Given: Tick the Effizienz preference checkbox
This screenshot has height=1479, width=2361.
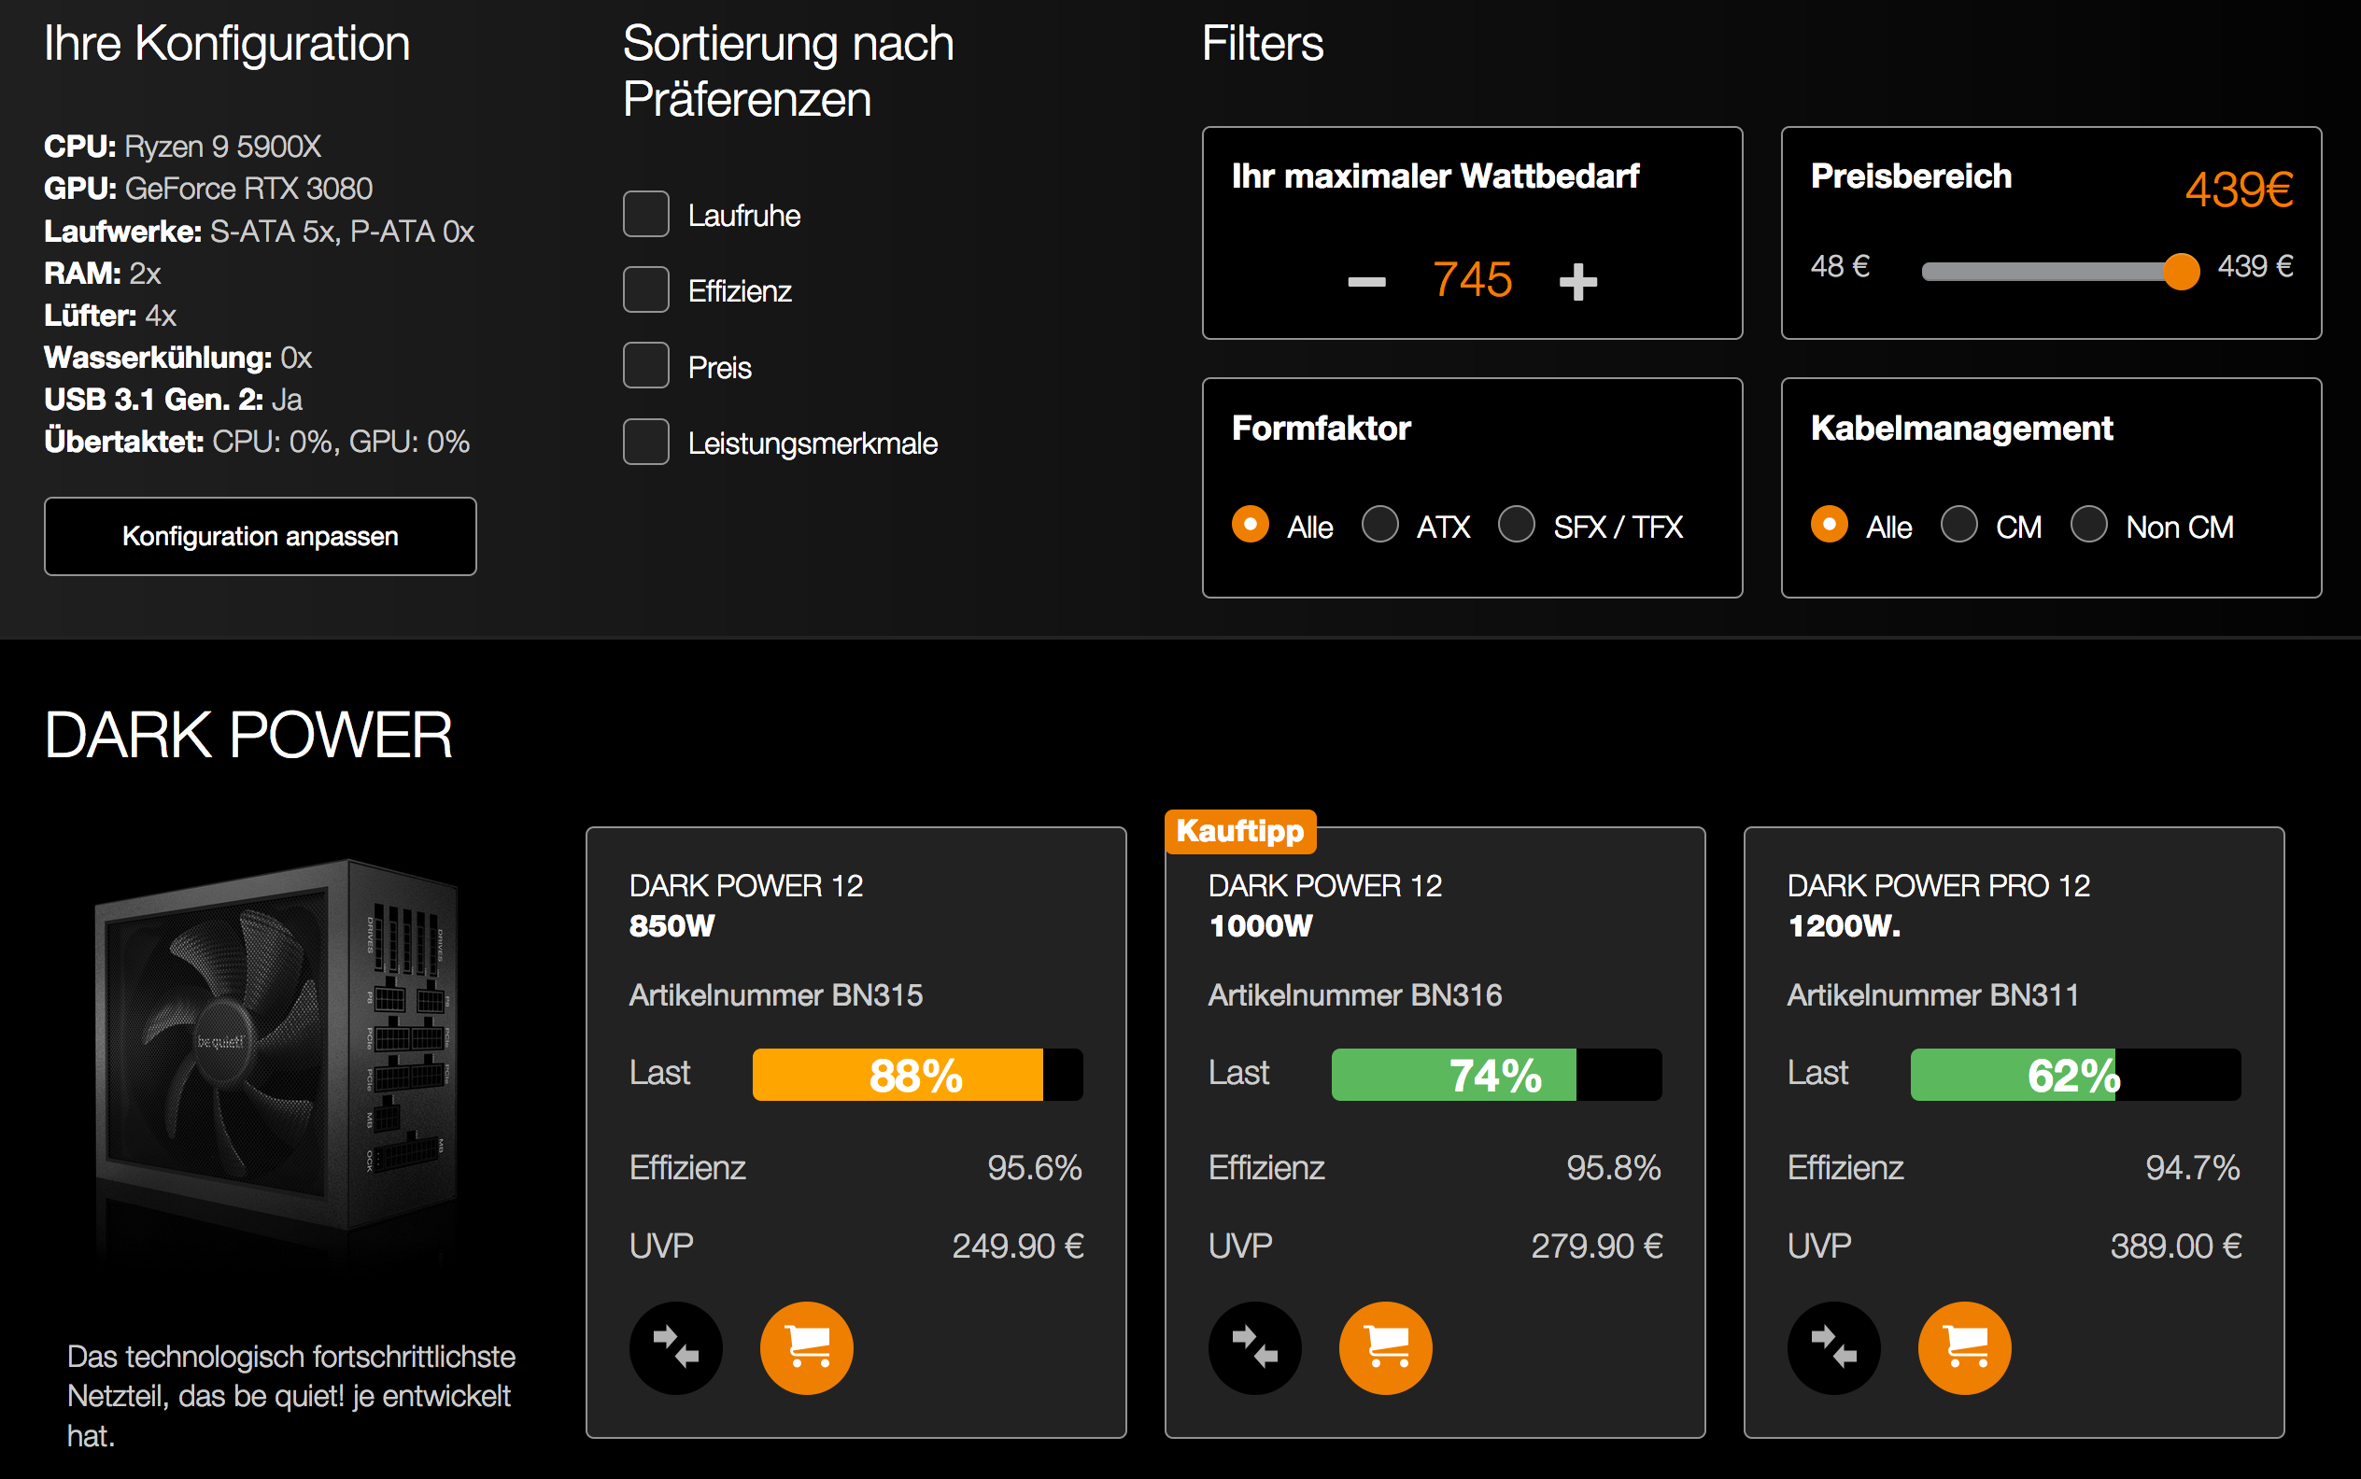Looking at the screenshot, I should point(645,289).
